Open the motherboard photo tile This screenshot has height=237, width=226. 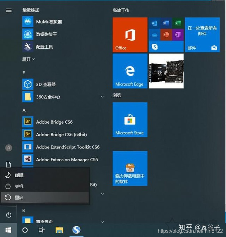[166, 71]
